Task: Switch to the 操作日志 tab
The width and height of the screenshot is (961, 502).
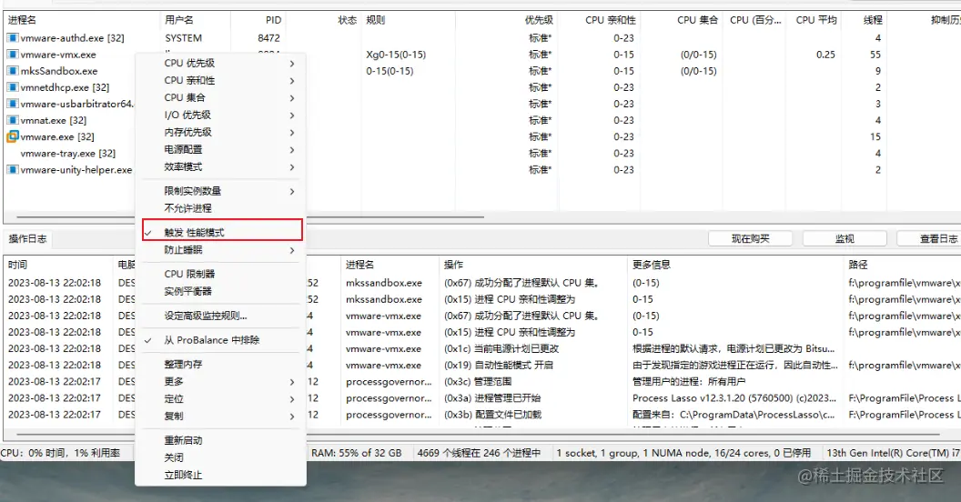Action: 27,239
